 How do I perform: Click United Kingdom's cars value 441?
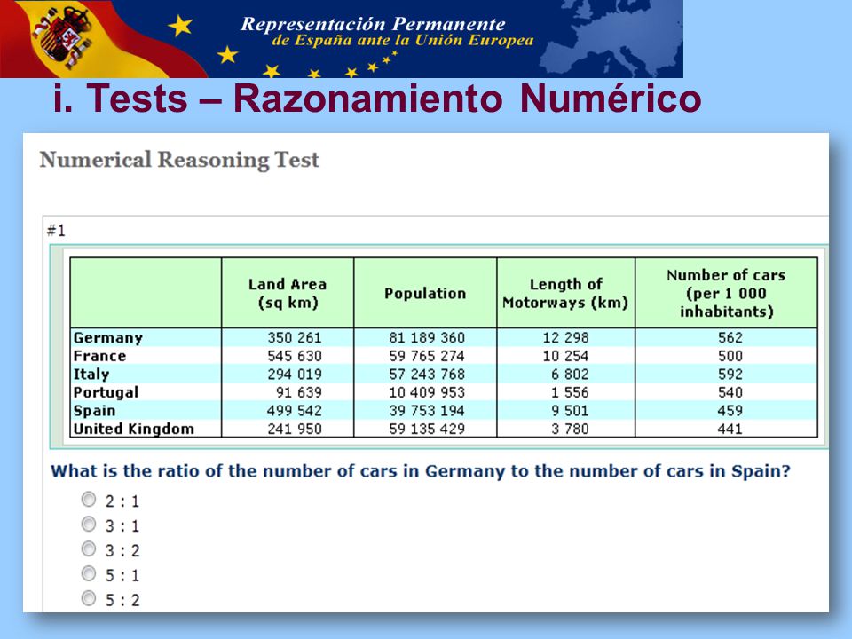tap(730, 429)
